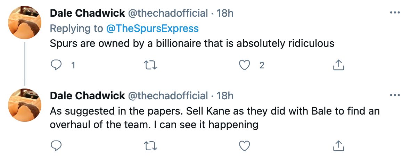
Task: Reply to the billionaire tweet
Action: pyautogui.click(x=56, y=65)
